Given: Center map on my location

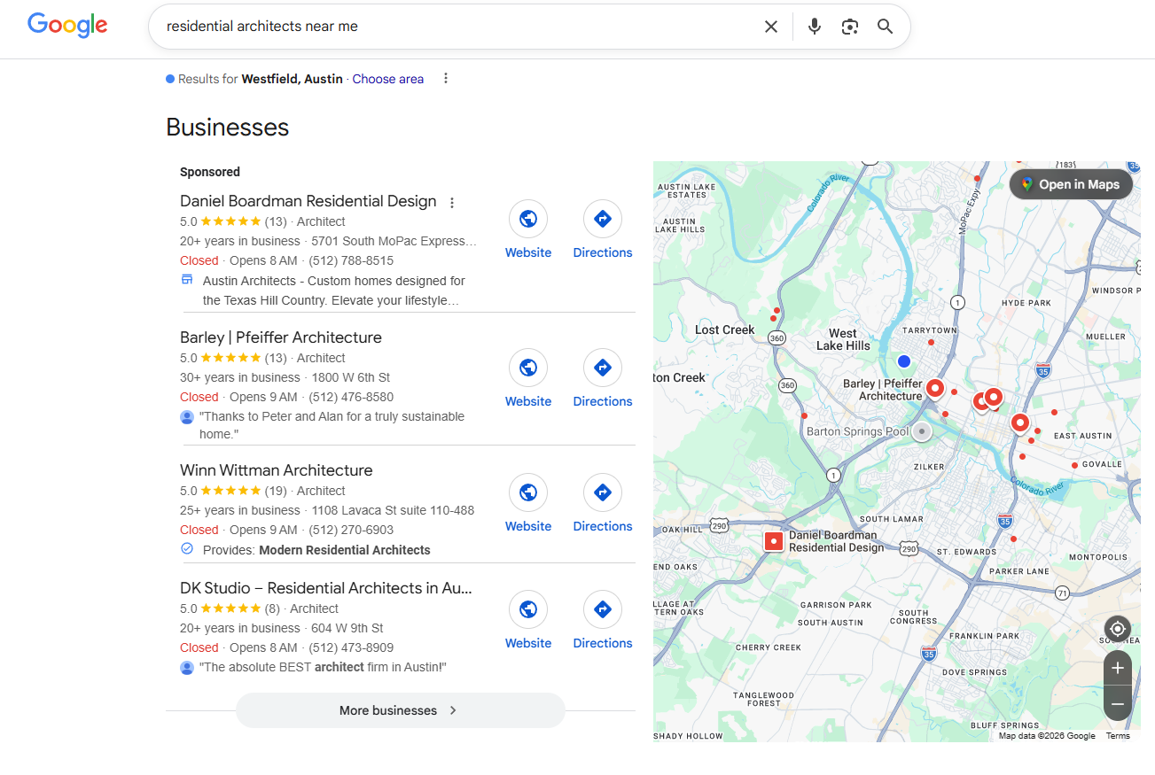Looking at the screenshot, I should click(1117, 629).
